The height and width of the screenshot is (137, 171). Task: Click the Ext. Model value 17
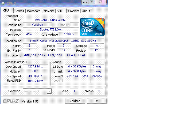point(64,51)
